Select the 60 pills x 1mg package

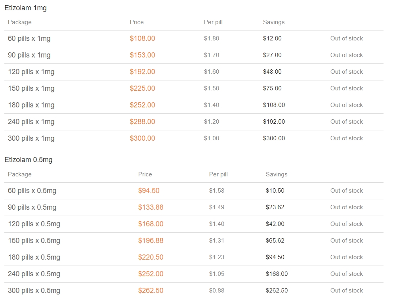pos(29,38)
